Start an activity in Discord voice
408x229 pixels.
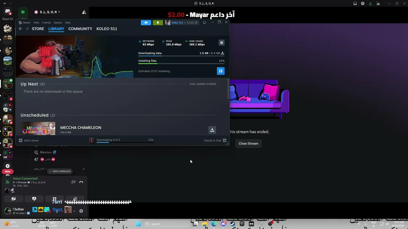point(55,199)
